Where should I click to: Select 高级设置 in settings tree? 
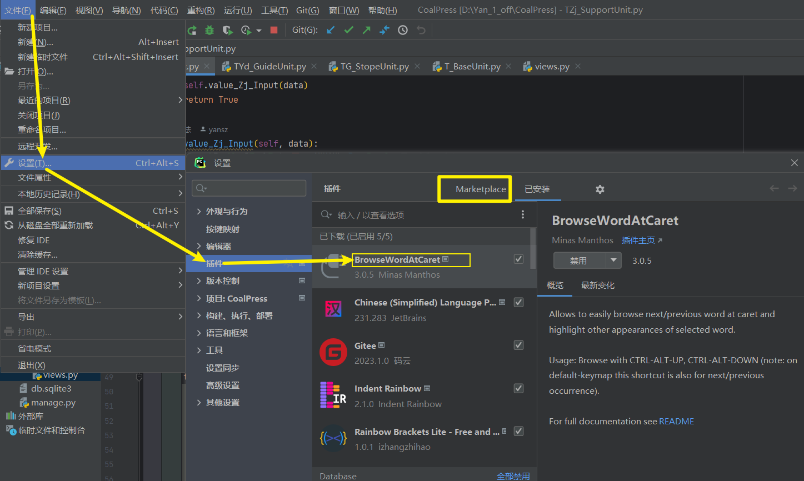pyautogui.click(x=223, y=385)
